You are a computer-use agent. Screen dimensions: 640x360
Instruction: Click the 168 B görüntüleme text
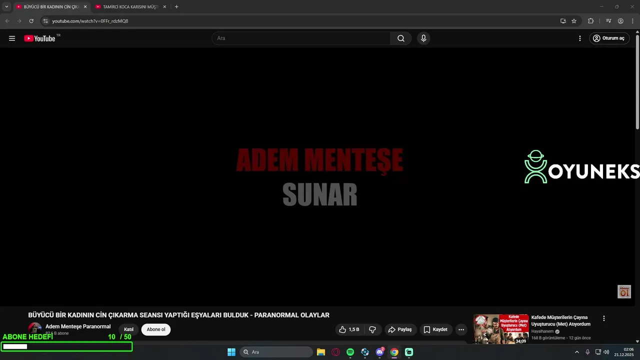(x=548, y=338)
